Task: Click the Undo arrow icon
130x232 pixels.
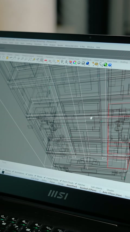Action: click(x=11, y=58)
